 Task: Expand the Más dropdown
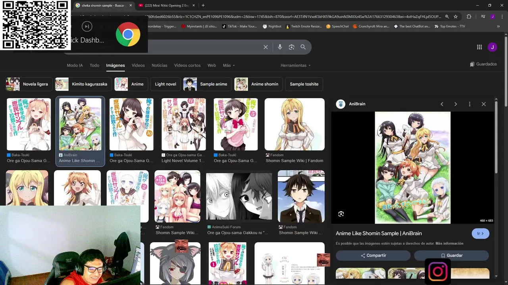[x=229, y=65]
